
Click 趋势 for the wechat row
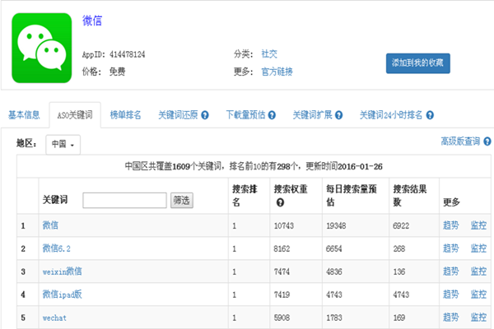coord(451,317)
